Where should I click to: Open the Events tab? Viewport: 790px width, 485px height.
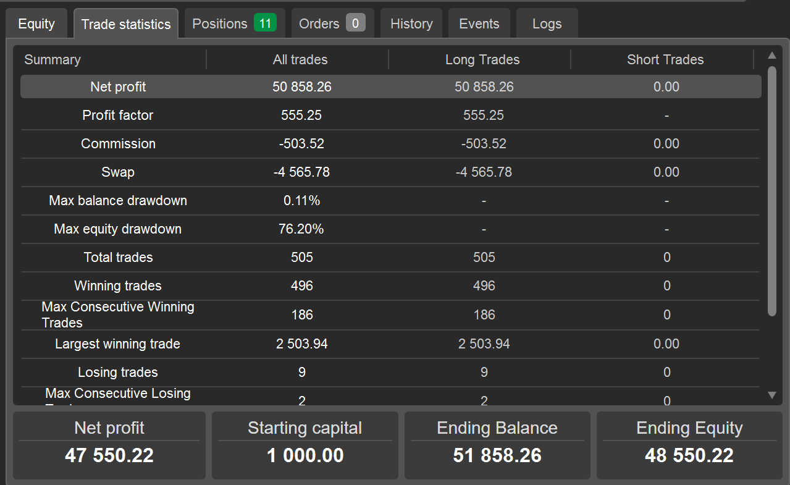[x=479, y=24]
